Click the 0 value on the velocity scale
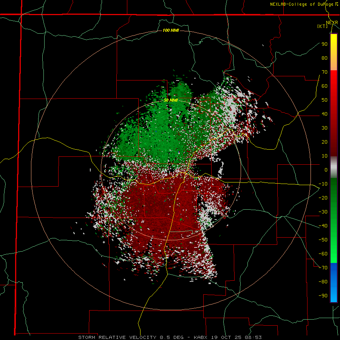 [326, 170]
